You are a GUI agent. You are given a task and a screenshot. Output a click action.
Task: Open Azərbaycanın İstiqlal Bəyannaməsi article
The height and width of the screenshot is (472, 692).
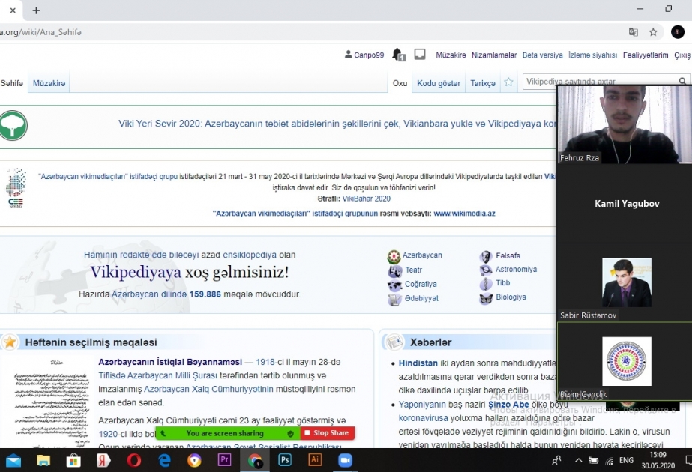(x=170, y=362)
